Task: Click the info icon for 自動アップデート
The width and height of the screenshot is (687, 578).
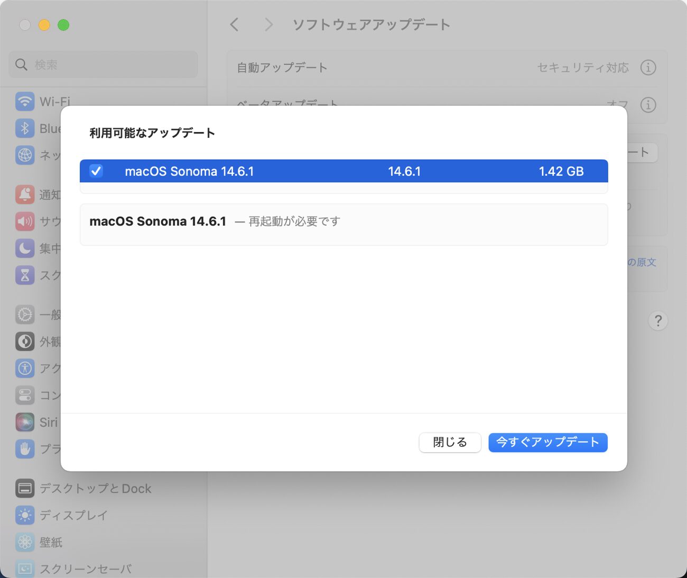Action: (x=648, y=68)
